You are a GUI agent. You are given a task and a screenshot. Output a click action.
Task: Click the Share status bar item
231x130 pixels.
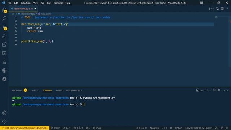(x=97, y=128)
